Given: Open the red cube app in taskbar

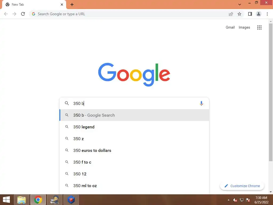Looking at the screenshot, I should coord(71,200).
